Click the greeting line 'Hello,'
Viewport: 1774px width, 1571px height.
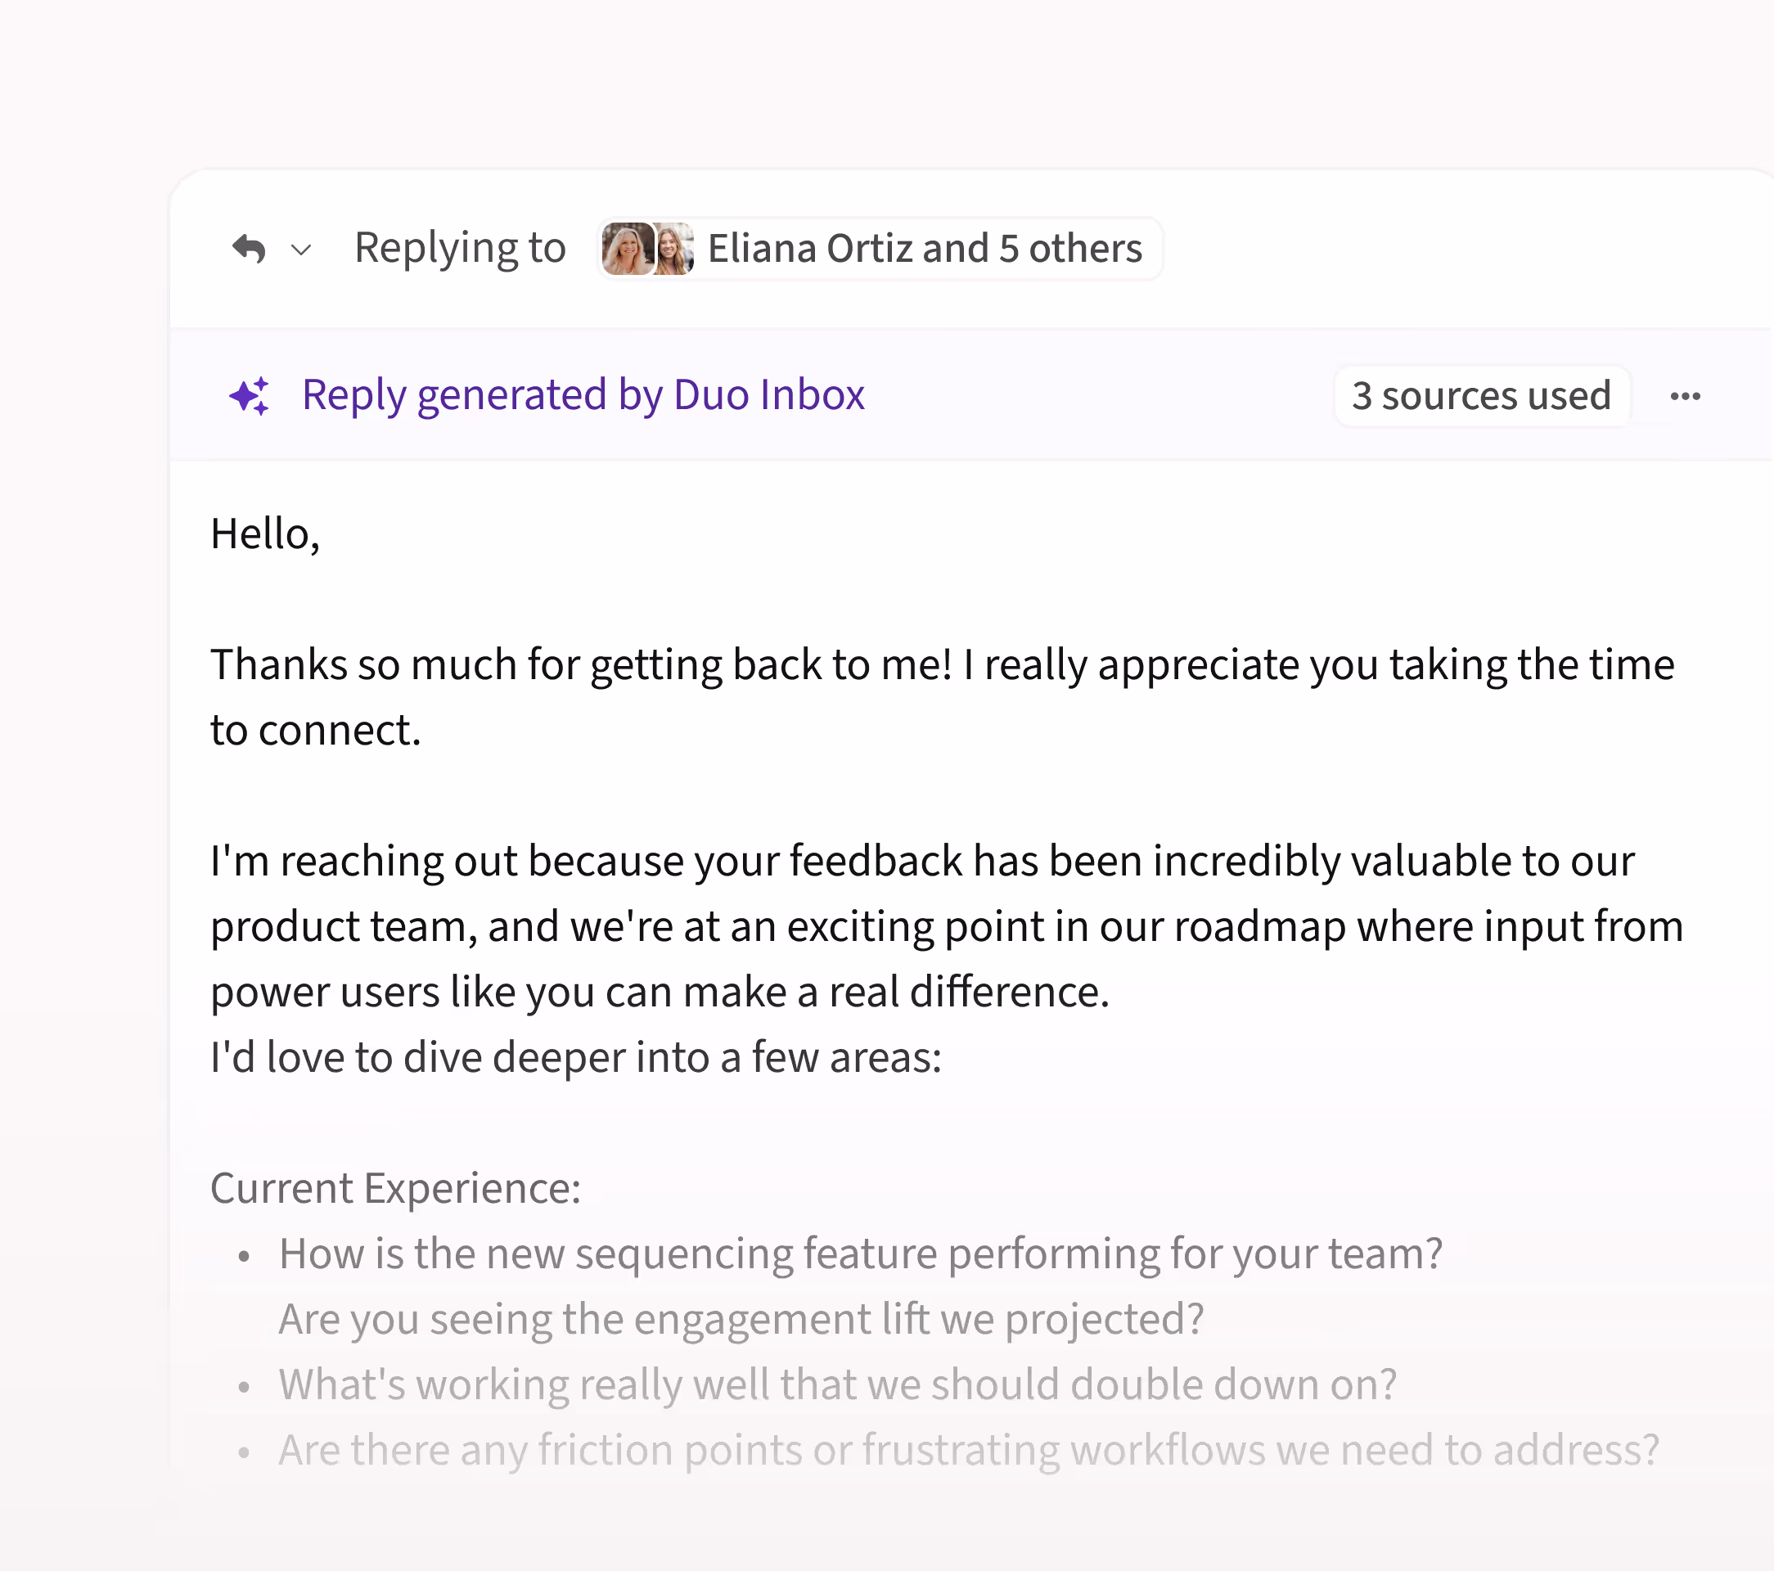pos(265,533)
